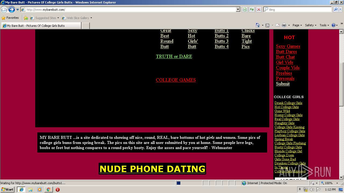Show hidden tray icons arrow
Viewport: 344px width, 193px height.
(300, 190)
